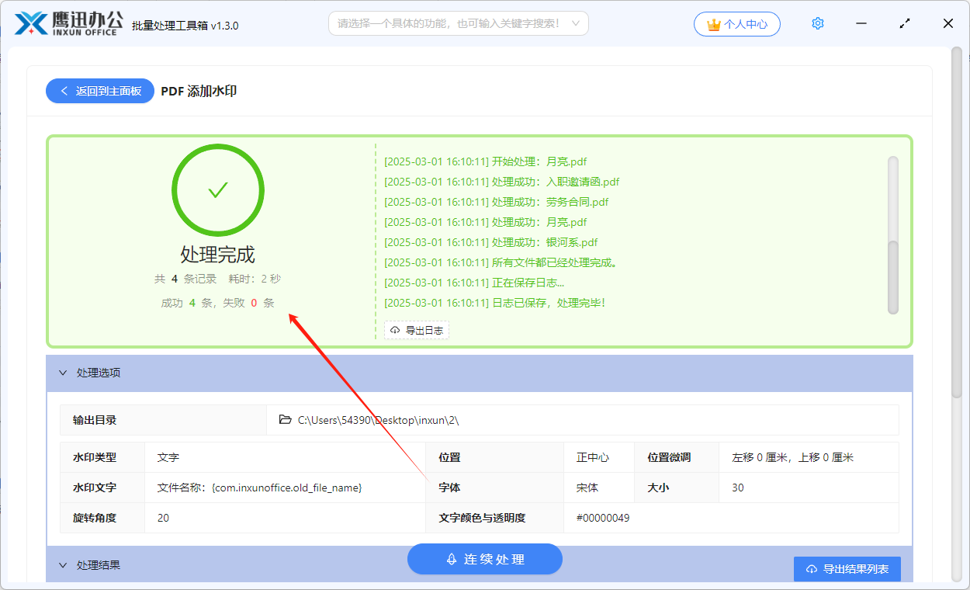Click the rotation angle value 20

163,518
